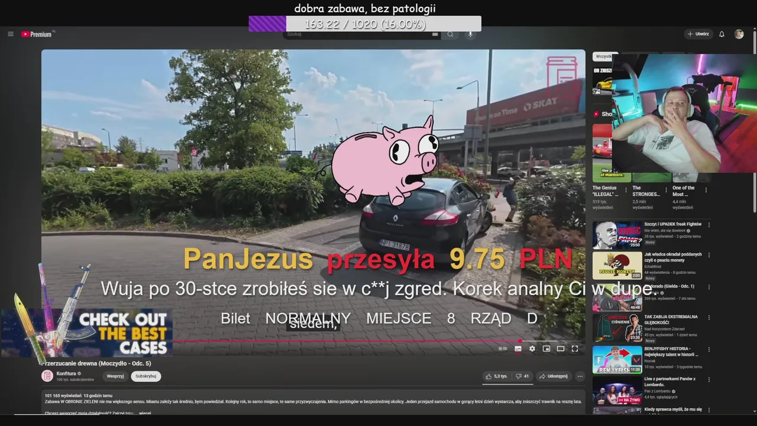This screenshot has height=426, width=757.
Task: Enable miniplayer mode
Action: [546, 348]
